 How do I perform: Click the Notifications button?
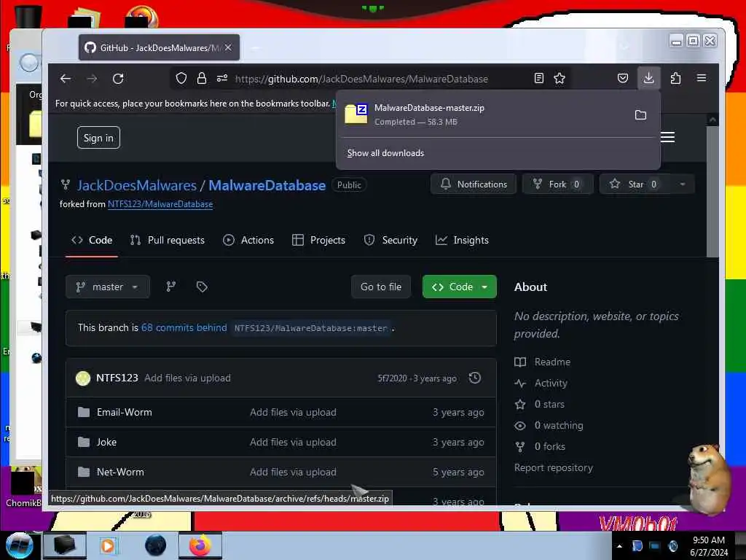(x=474, y=184)
